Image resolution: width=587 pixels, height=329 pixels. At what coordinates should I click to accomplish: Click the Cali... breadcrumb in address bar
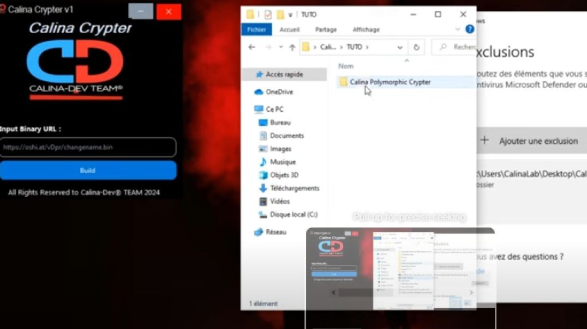(x=328, y=47)
